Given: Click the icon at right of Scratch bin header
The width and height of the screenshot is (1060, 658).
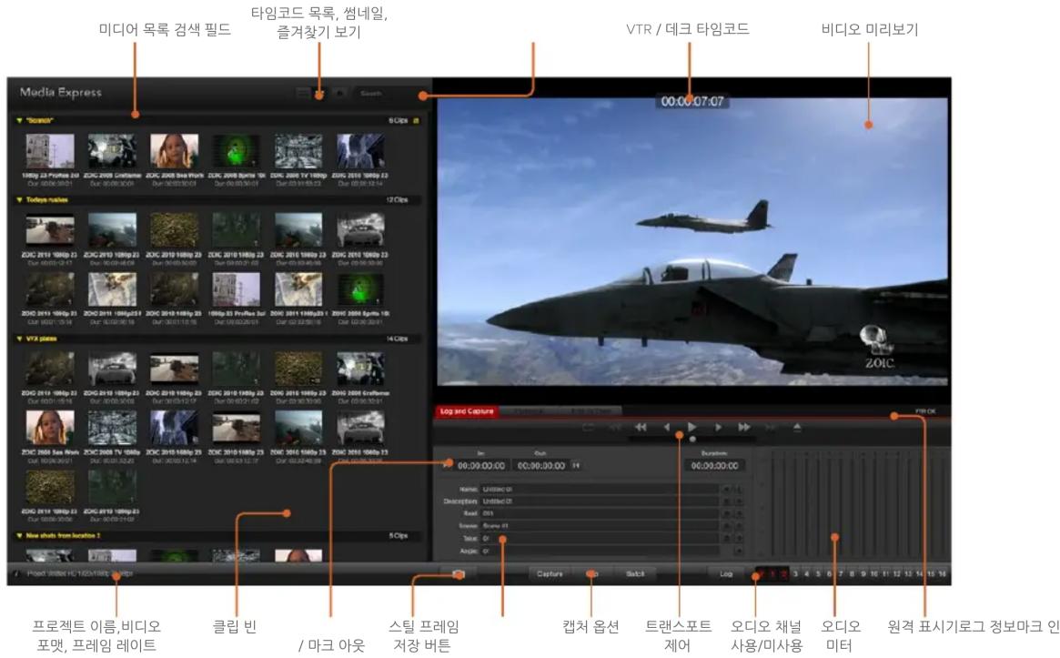Looking at the screenshot, I should tap(416, 120).
